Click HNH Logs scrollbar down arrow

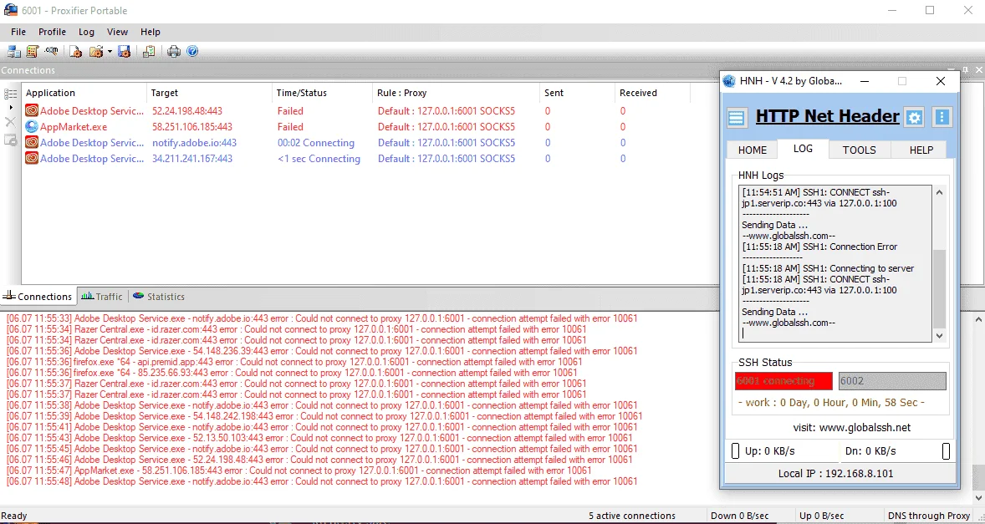[939, 336]
